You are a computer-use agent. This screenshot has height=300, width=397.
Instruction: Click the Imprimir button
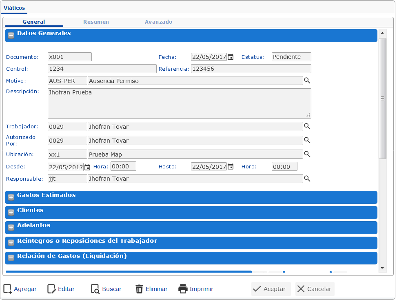coord(196,289)
